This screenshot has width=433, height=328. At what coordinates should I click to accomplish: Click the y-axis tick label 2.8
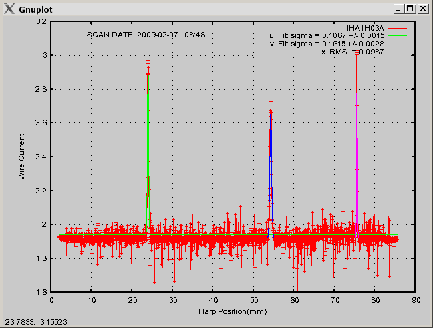click(x=41, y=89)
